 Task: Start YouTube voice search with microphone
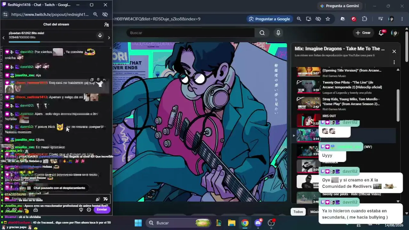point(278,33)
